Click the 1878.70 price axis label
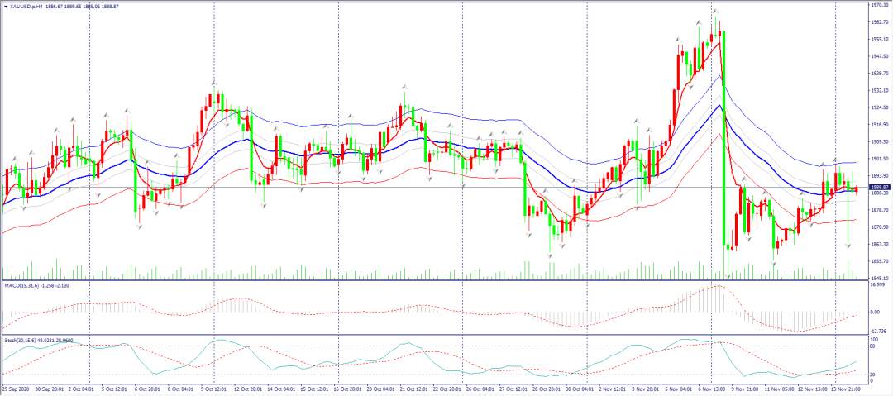The image size is (893, 396). tap(881, 210)
